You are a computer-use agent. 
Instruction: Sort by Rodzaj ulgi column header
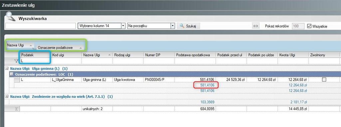pyautogui.click(x=128, y=55)
